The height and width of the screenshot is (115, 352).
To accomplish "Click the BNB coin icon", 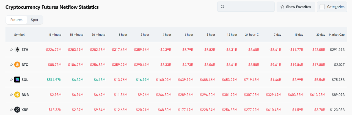I will tap(17, 95).
